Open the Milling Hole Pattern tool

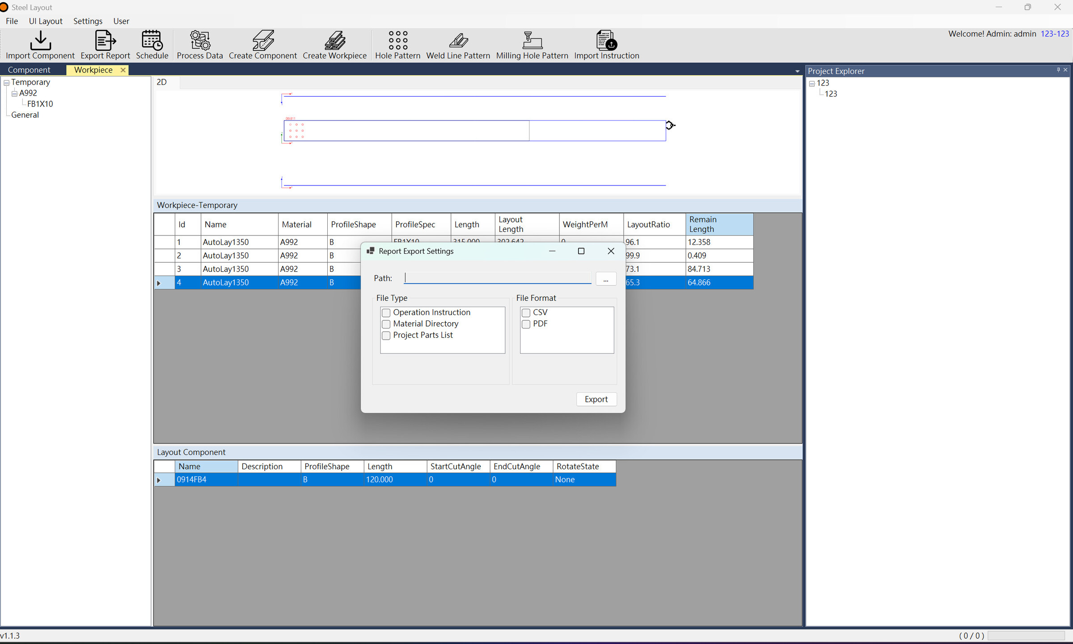pos(532,45)
